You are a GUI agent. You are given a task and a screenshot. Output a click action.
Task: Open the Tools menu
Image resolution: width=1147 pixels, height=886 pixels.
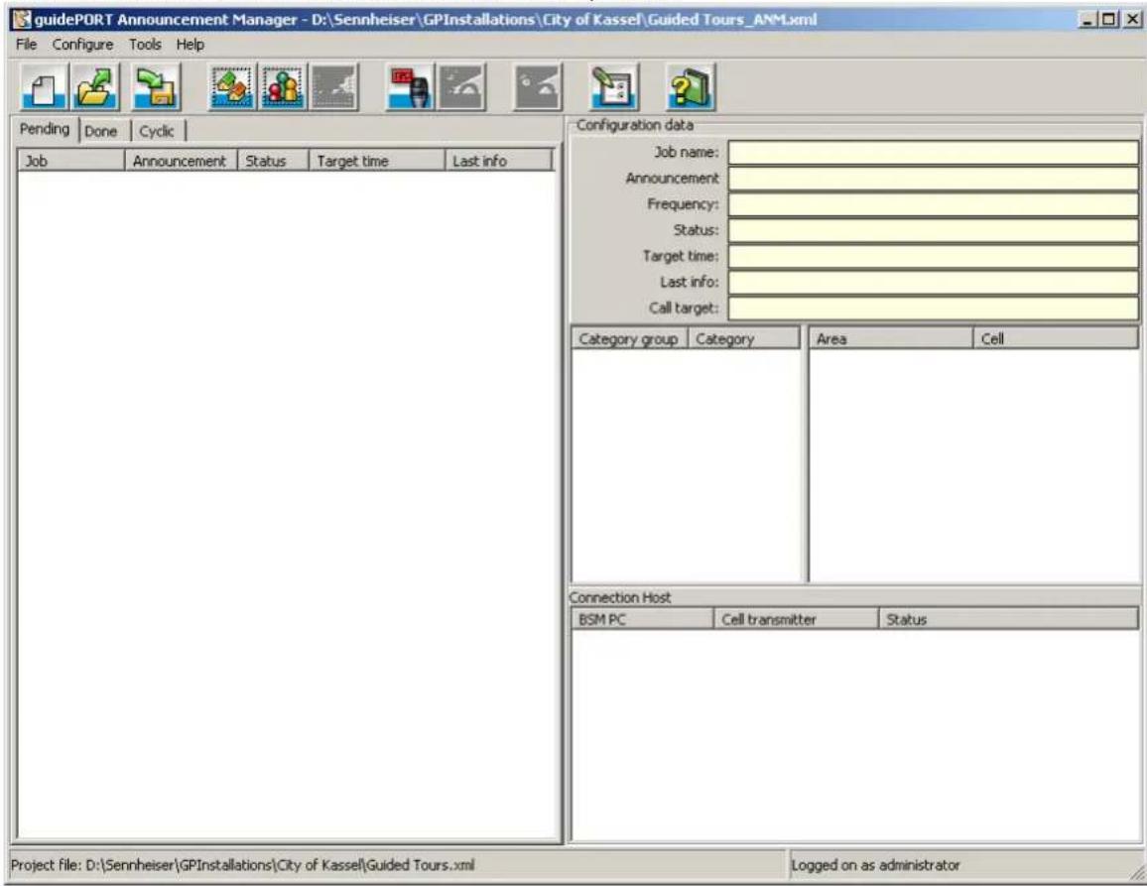[x=145, y=45]
